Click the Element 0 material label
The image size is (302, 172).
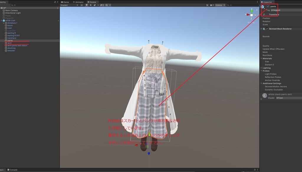click(269, 65)
